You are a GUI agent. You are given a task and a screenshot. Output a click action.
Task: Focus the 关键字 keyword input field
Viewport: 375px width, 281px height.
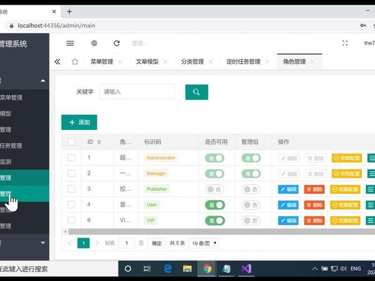tap(137, 92)
